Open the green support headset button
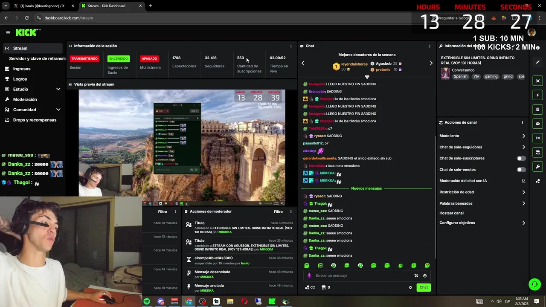 534,284
